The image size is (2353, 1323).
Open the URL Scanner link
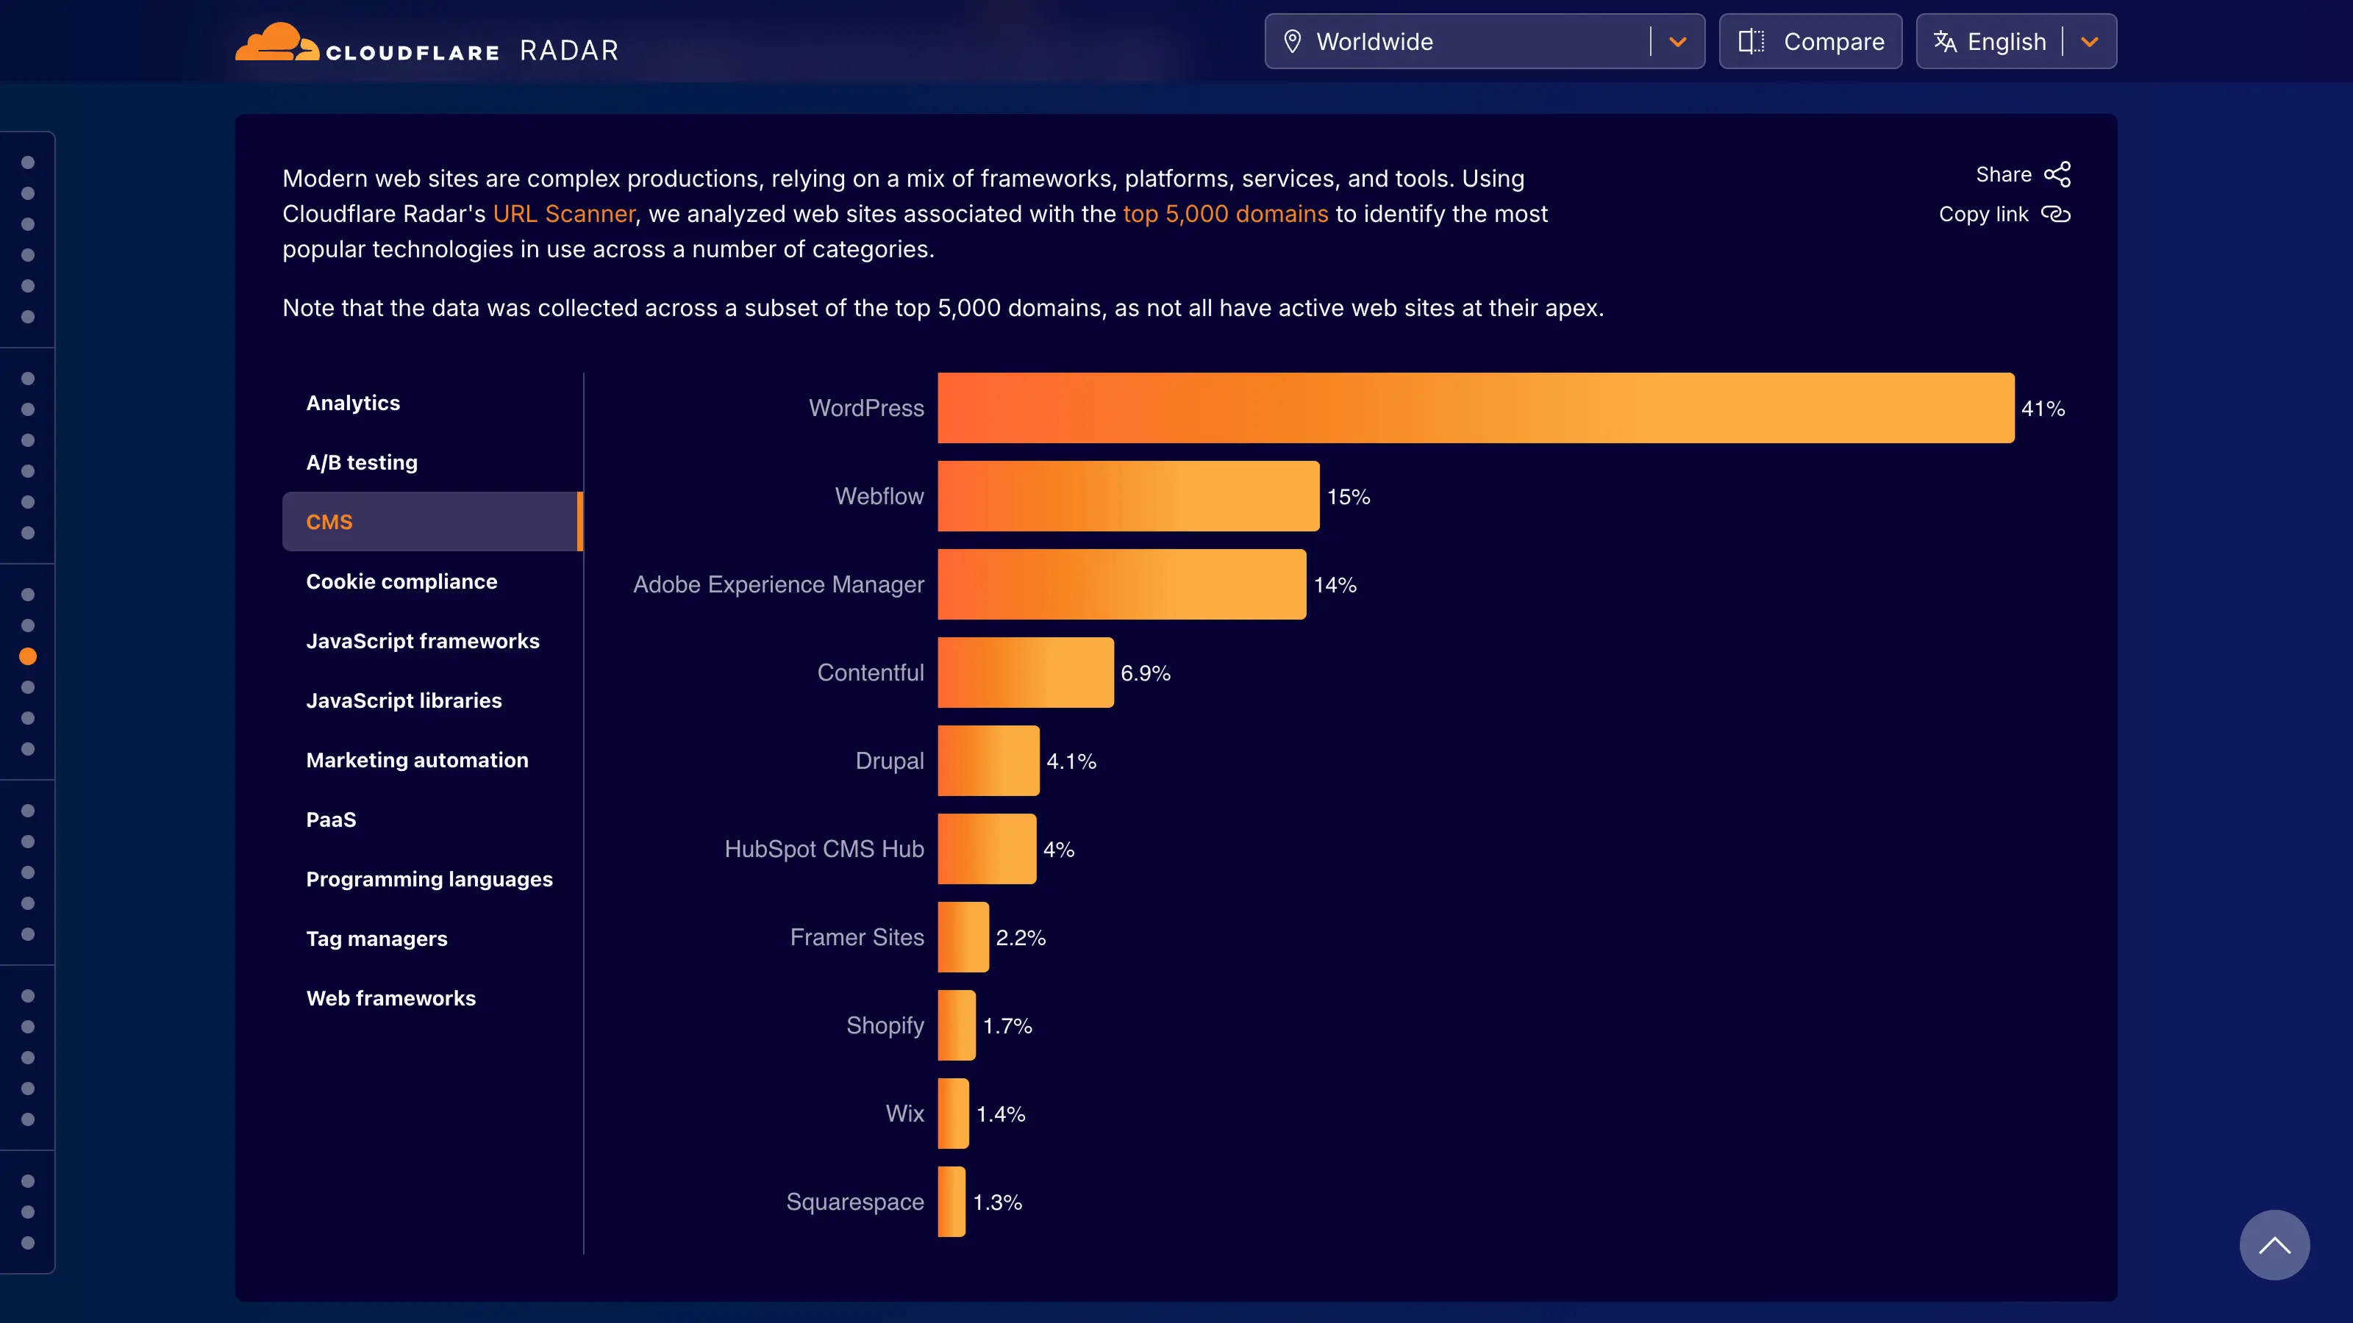563,214
